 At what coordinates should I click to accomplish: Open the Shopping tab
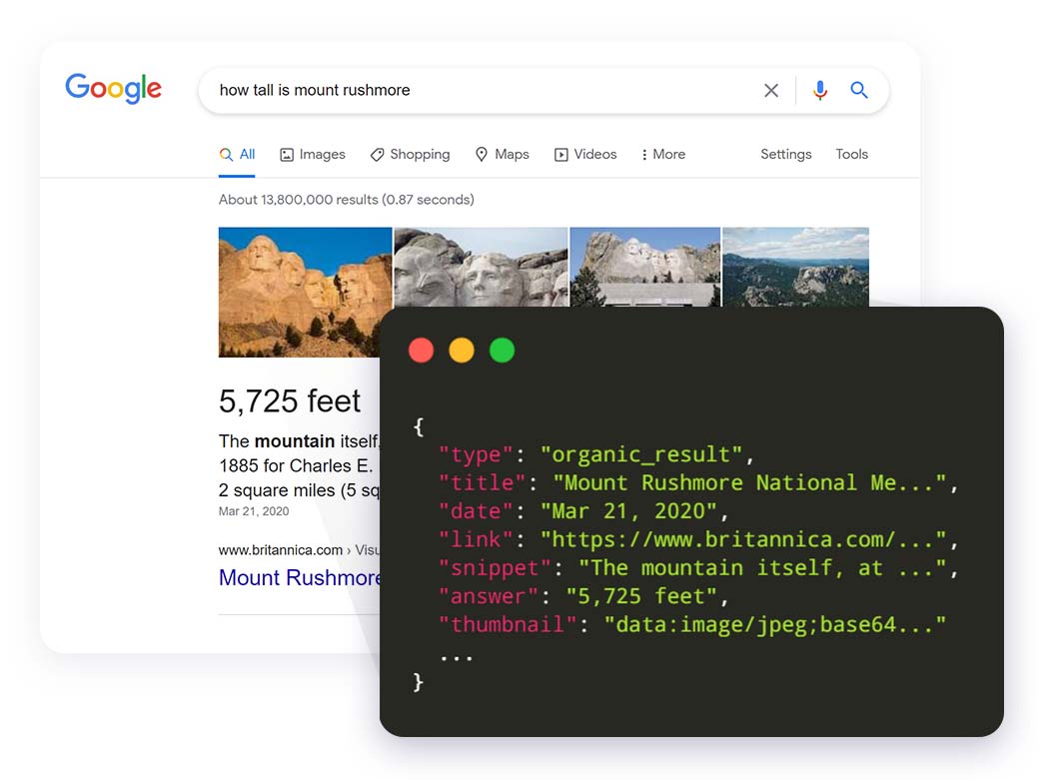point(410,155)
